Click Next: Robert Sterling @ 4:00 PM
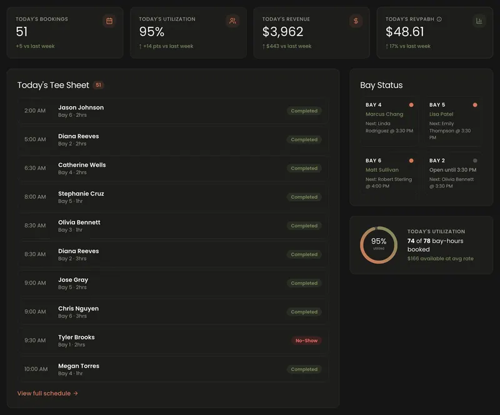This screenshot has width=500, height=415. [389, 182]
